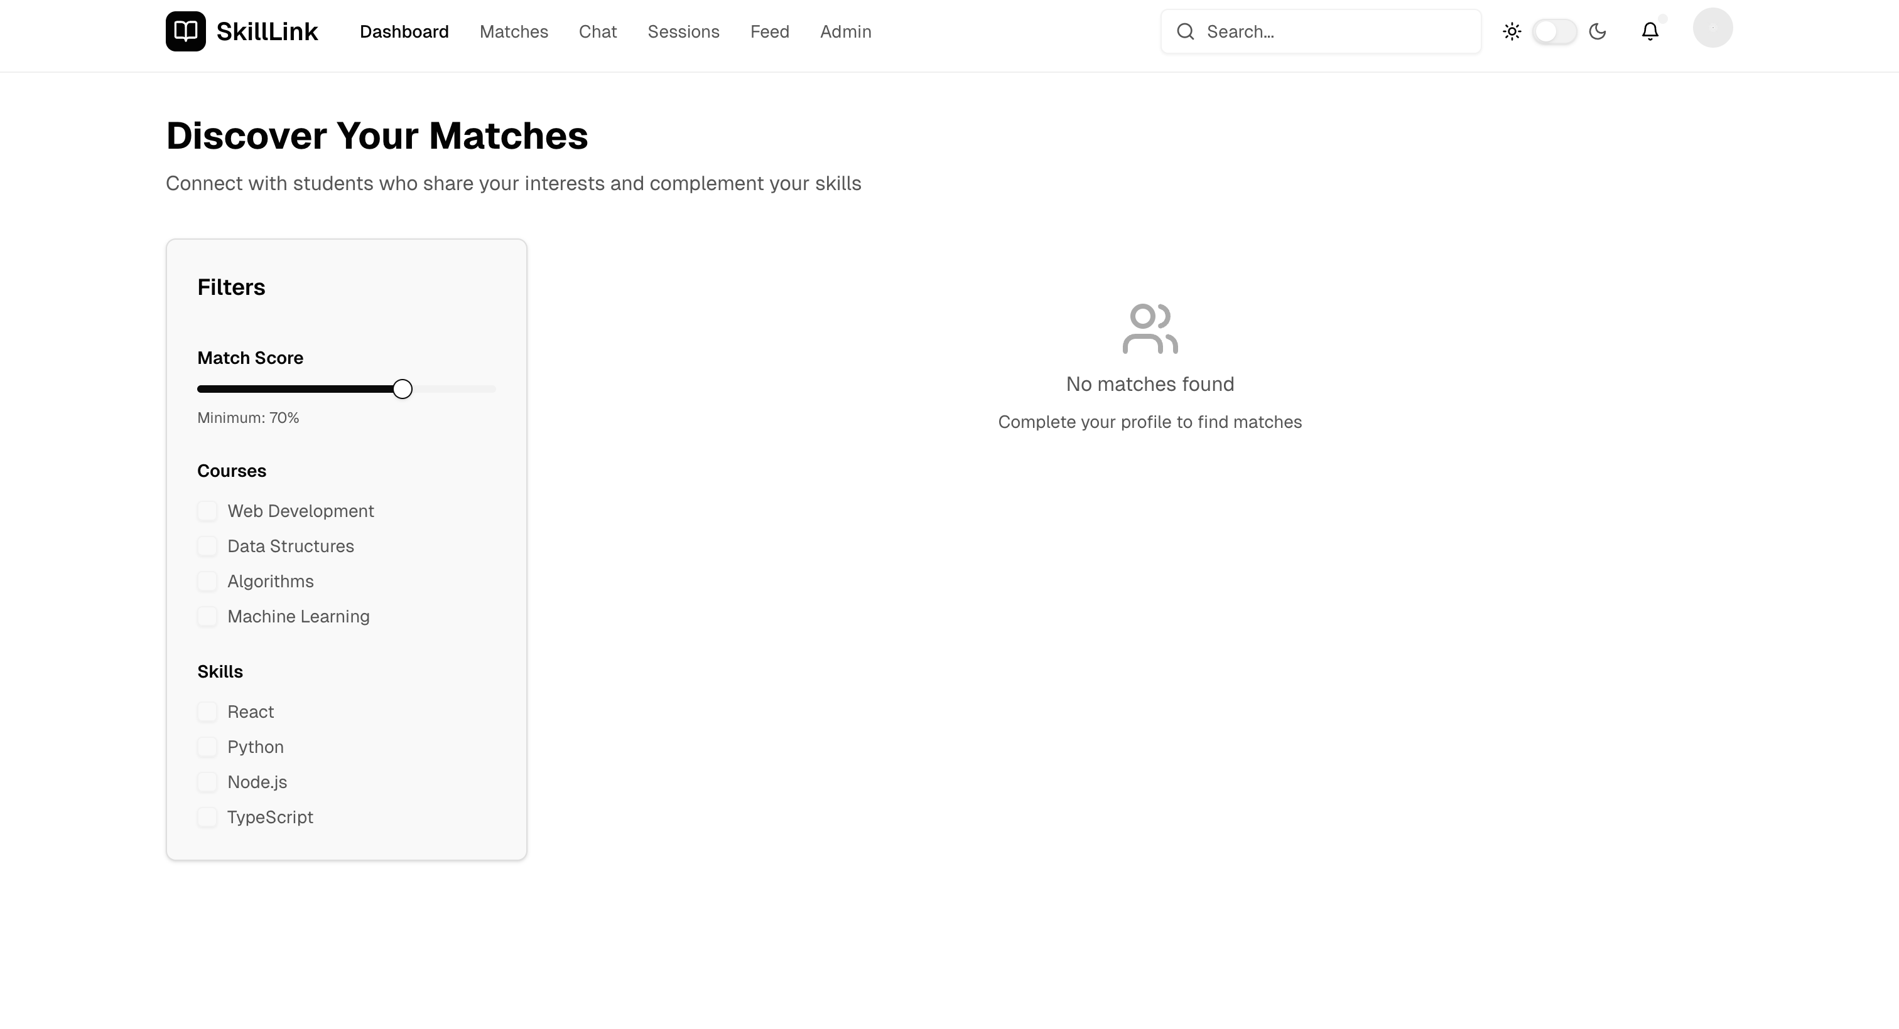Enable the Python skill filter
This screenshot has height=1029, width=1899.
coord(207,747)
